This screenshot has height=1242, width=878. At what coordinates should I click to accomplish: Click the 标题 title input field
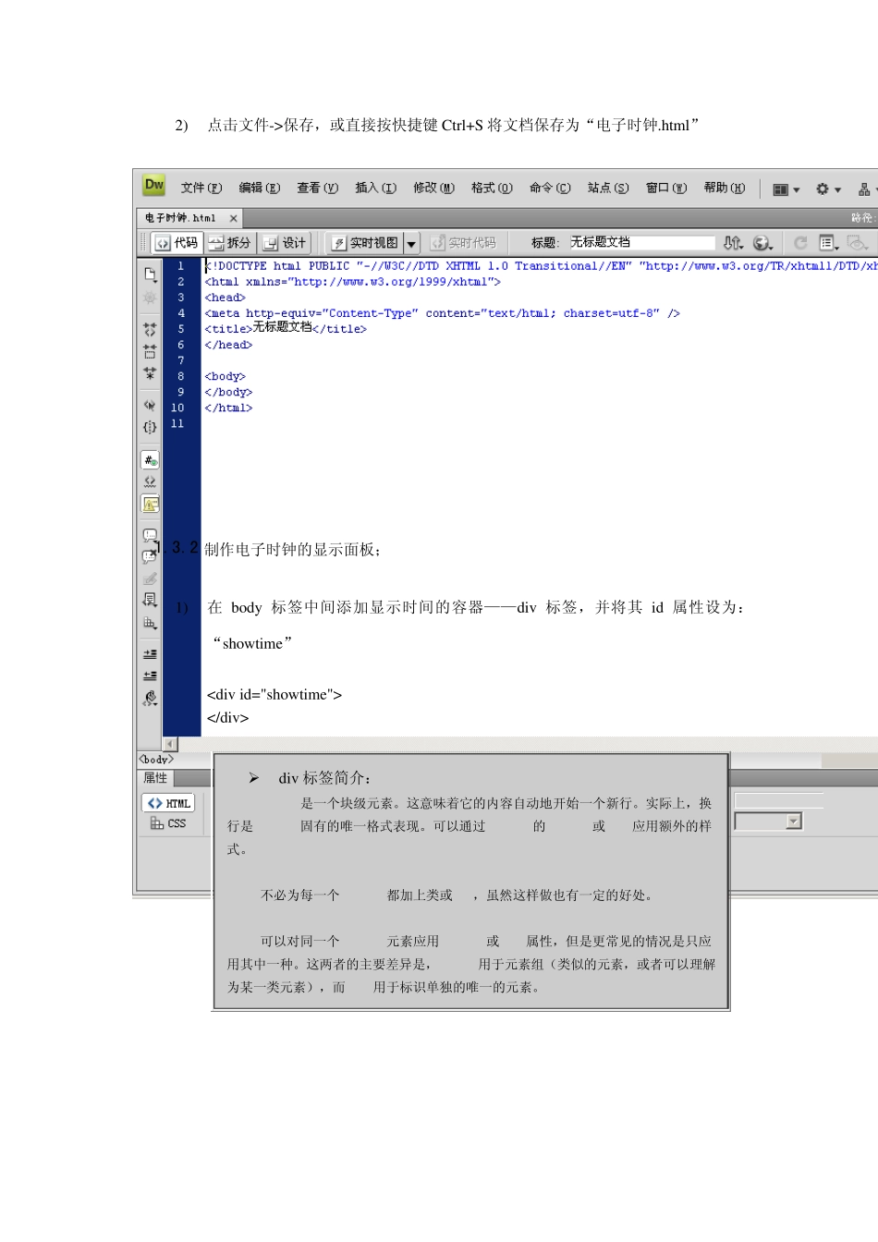point(640,242)
